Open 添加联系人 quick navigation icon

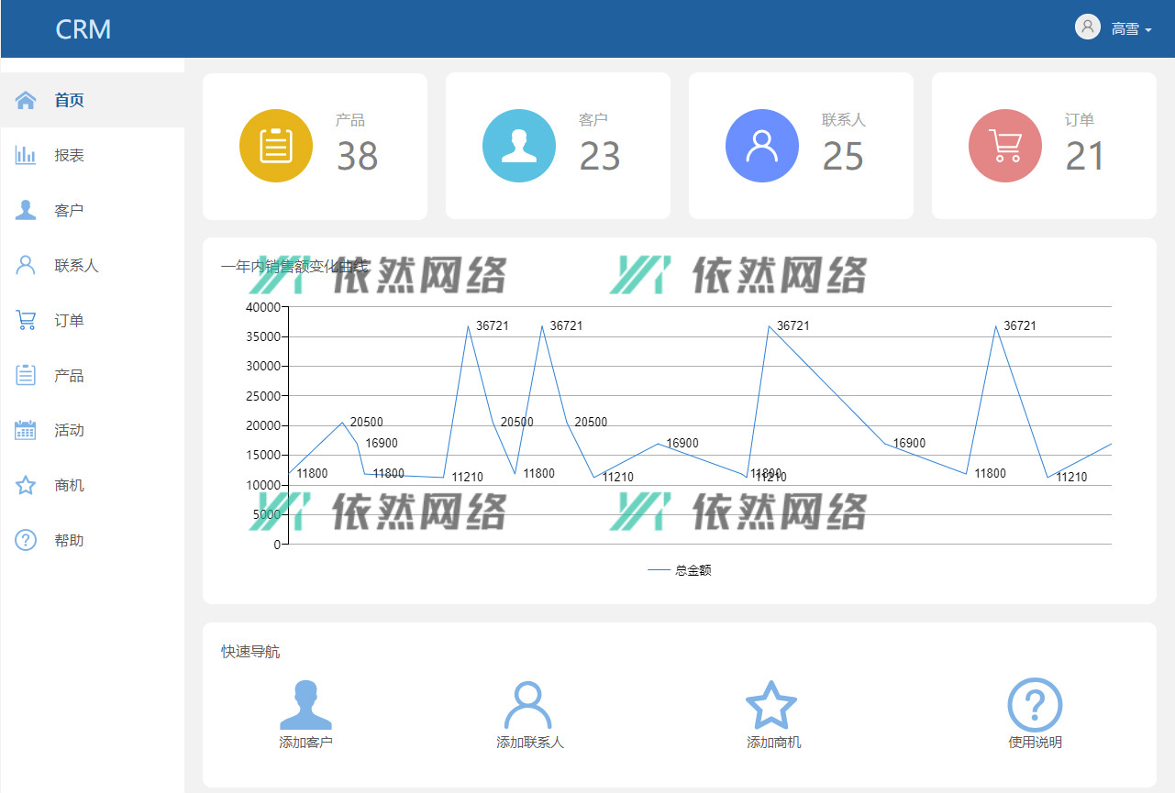pyautogui.click(x=528, y=706)
